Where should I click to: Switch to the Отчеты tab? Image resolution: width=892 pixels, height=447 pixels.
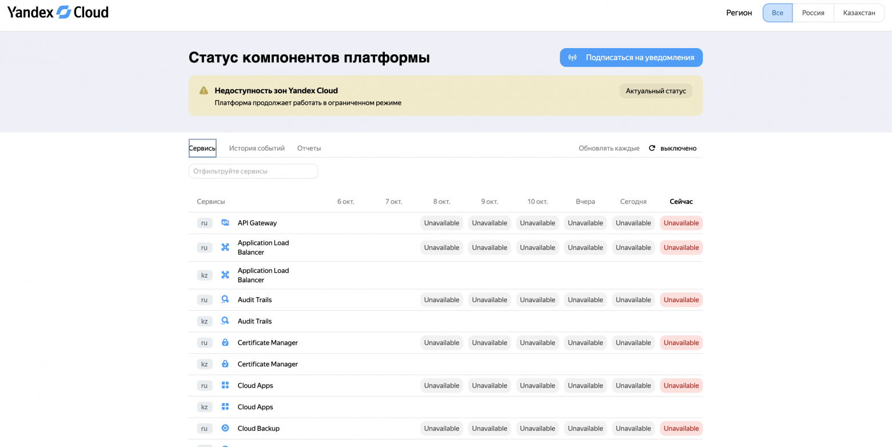pyautogui.click(x=309, y=148)
